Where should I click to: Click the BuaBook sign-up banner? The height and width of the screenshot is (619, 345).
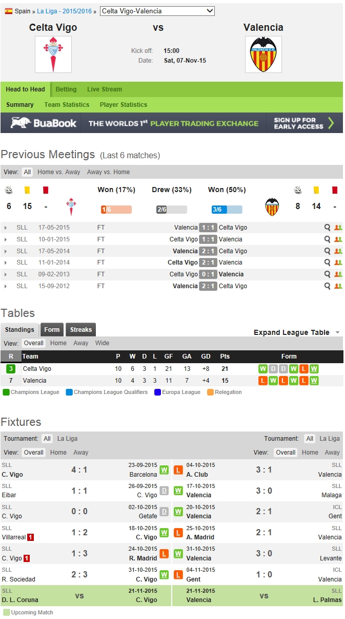point(172,123)
